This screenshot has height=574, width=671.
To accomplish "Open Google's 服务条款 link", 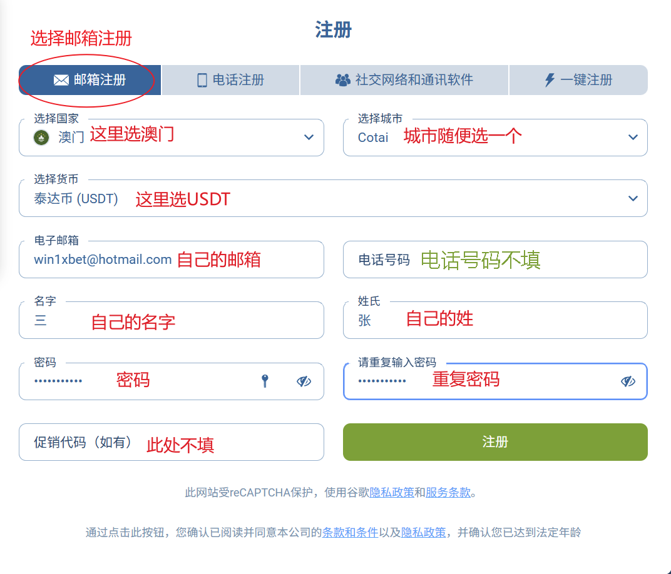I will pyautogui.click(x=448, y=493).
